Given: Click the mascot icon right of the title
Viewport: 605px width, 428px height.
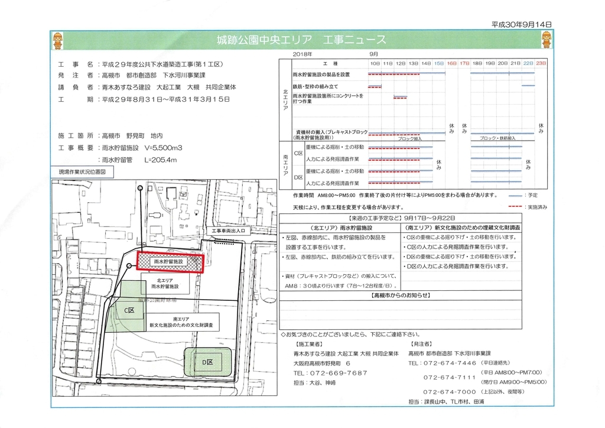Looking at the screenshot, I should coord(547,40).
